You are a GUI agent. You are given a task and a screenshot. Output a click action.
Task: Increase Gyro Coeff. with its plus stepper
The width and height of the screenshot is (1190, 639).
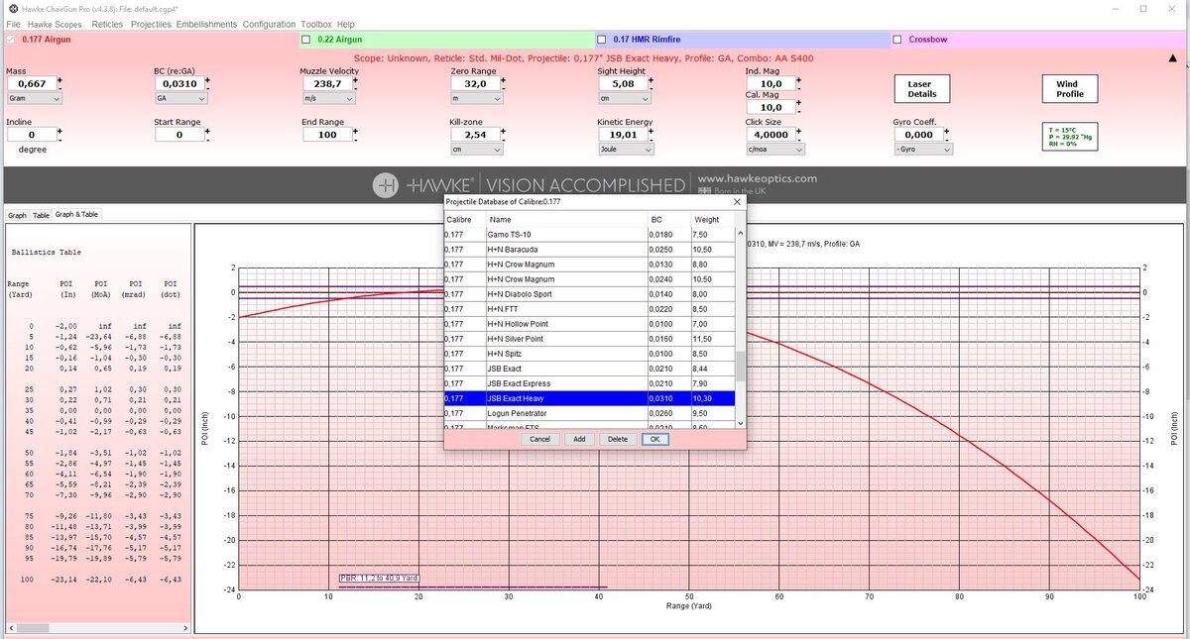[x=947, y=130]
